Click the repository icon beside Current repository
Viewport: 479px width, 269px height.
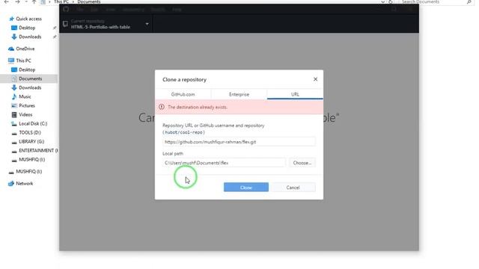pos(65,24)
